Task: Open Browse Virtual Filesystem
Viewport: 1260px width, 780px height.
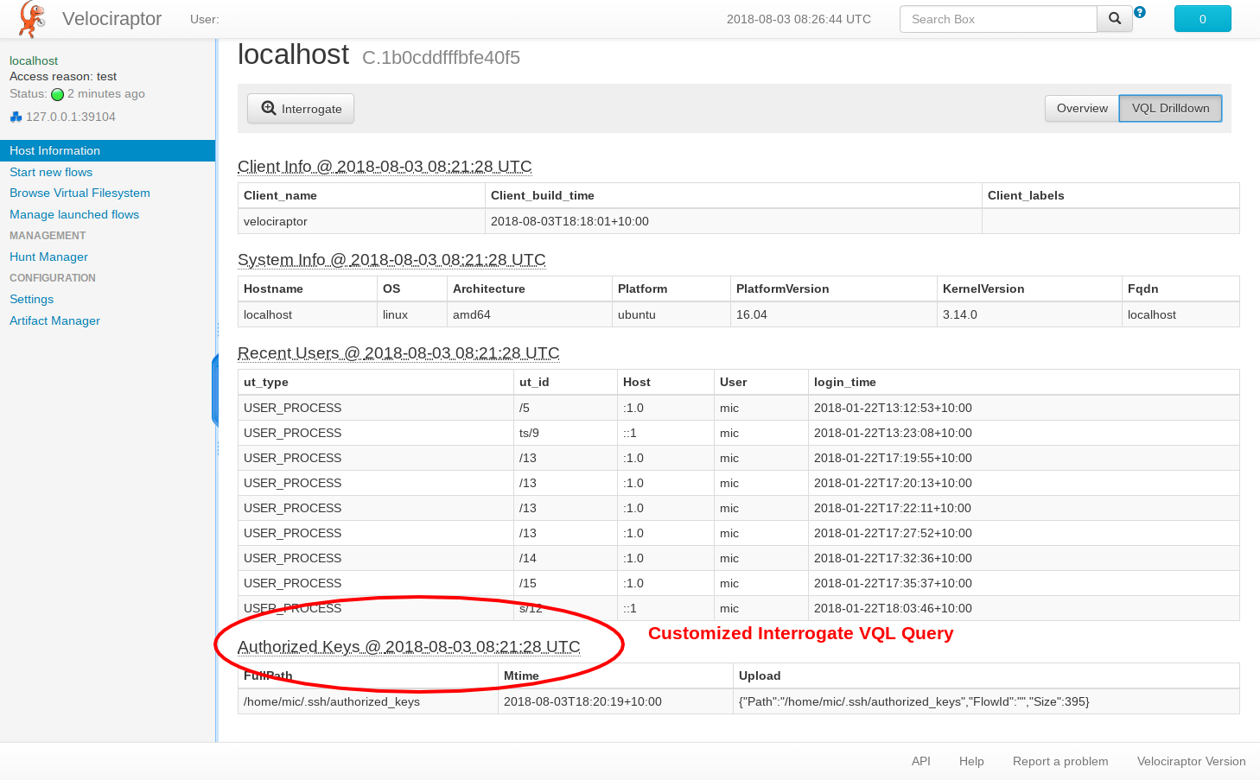Action: tap(80, 193)
